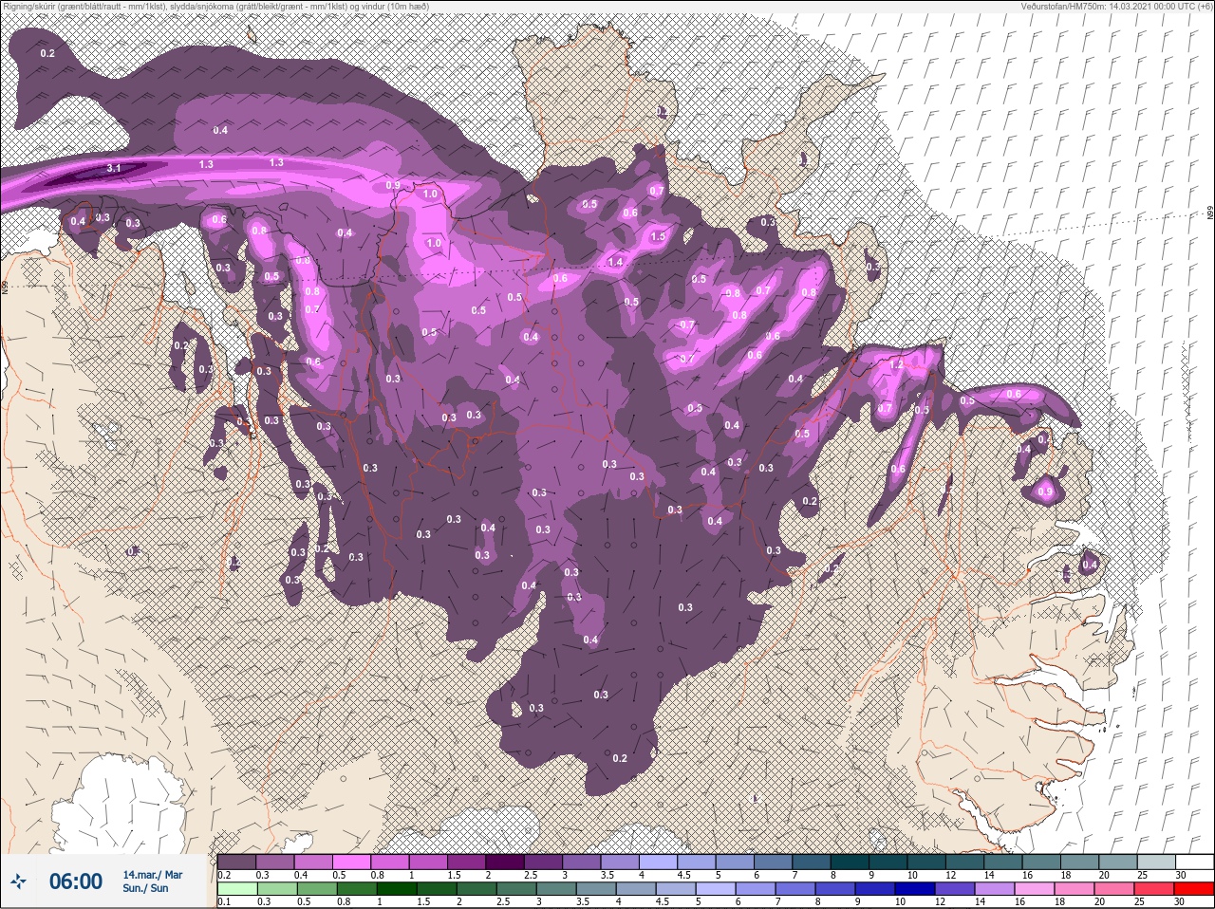Select the 06:00 forecast time label
The width and height of the screenshot is (1215, 909).
point(76,881)
